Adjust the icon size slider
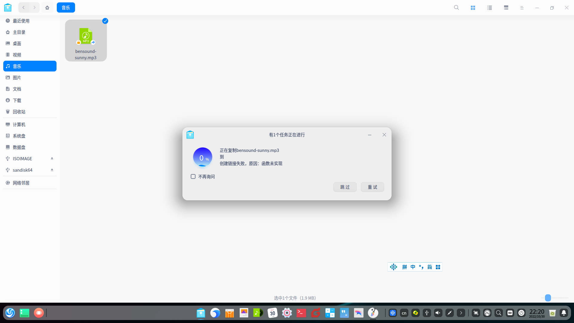This screenshot has width=574, height=323. (x=548, y=298)
